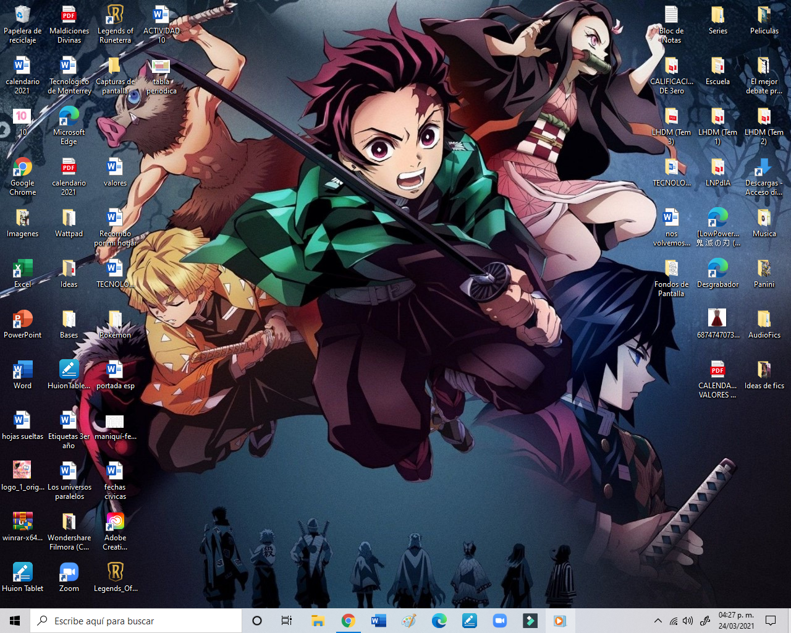Open El mejor debate pr... folder
This screenshot has width=791, height=633.
[x=764, y=75]
